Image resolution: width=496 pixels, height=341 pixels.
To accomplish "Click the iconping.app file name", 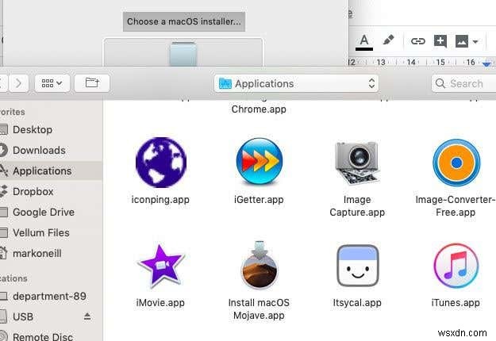I will click(x=160, y=200).
